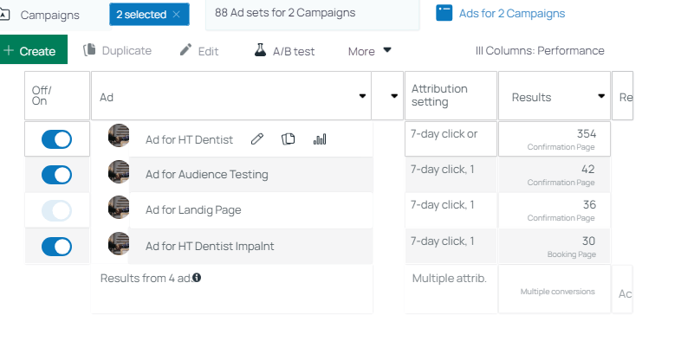Click the info icon next to Results from 4 ads

tap(197, 278)
